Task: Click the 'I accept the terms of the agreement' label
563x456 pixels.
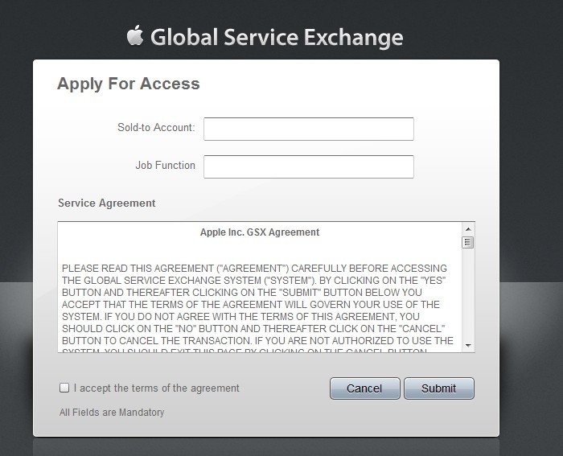Action: tap(157, 388)
